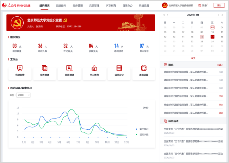Click 负责人：张海燕 on banner
Viewport: 229px width, 163px height.
[35, 27]
